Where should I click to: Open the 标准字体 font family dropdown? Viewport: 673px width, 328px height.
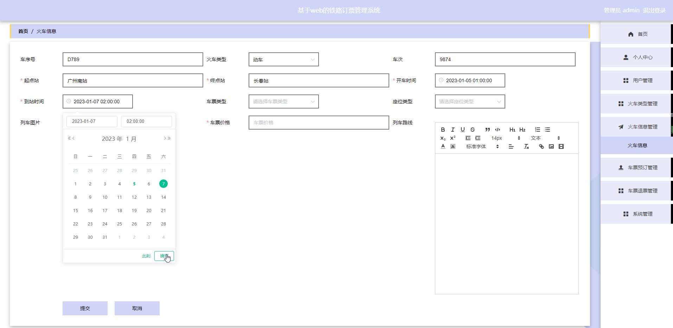[x=482, y=146]
